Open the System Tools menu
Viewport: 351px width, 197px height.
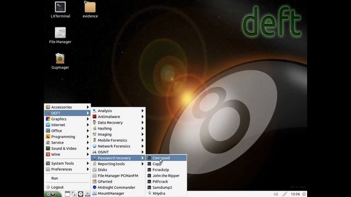coord(67,163)
